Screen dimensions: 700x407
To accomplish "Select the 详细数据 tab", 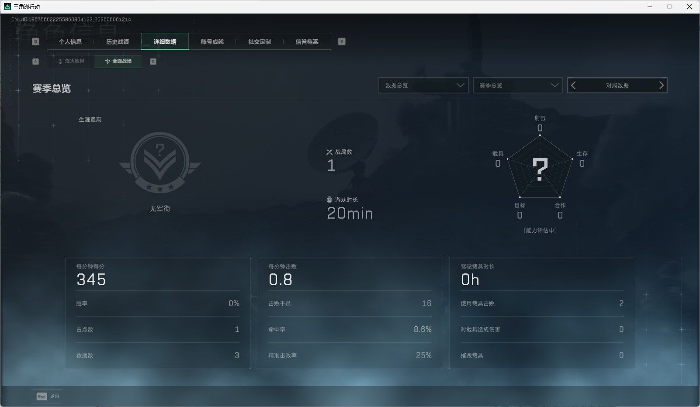I will pyautogui.click(x=165, y=41).
